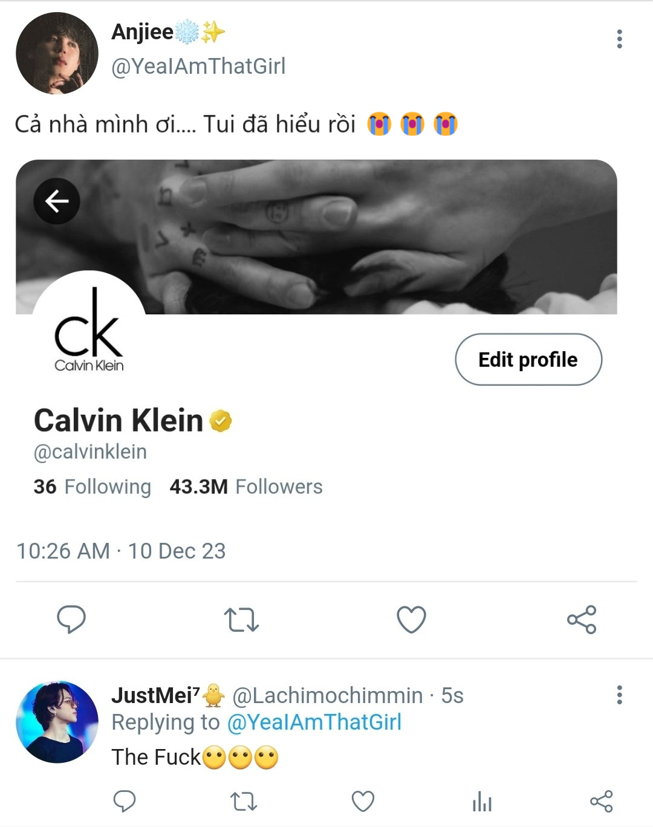Share the main tweet
The height and width of the screenshot is (827, 653).
582,620
